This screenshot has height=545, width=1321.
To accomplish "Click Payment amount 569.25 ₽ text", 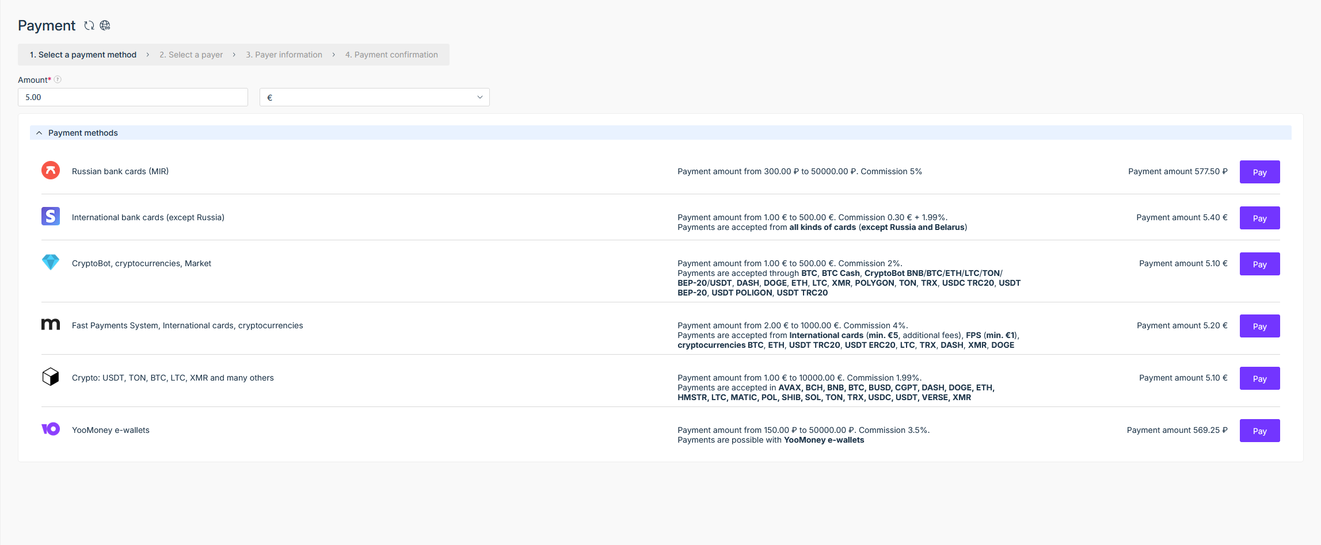I will (1177, 430).
